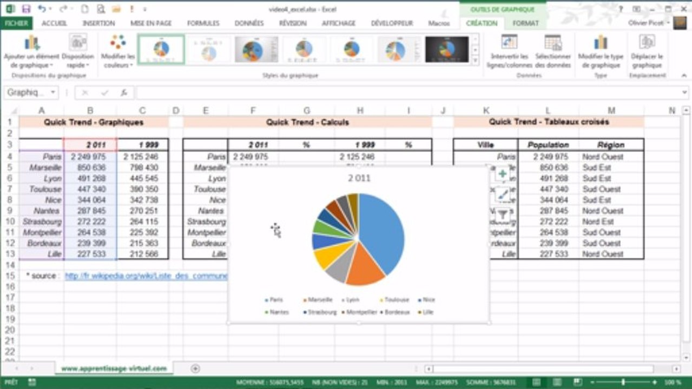692x389 pixels.
Task: Collapse the ribbon with the chevron arrow
Action: pos(684,76)
